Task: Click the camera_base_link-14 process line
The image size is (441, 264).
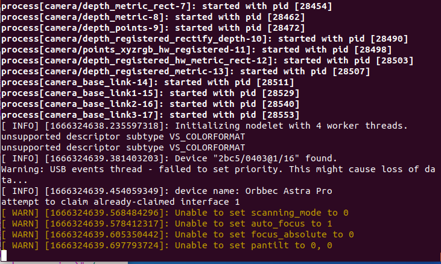Action: 148,82
